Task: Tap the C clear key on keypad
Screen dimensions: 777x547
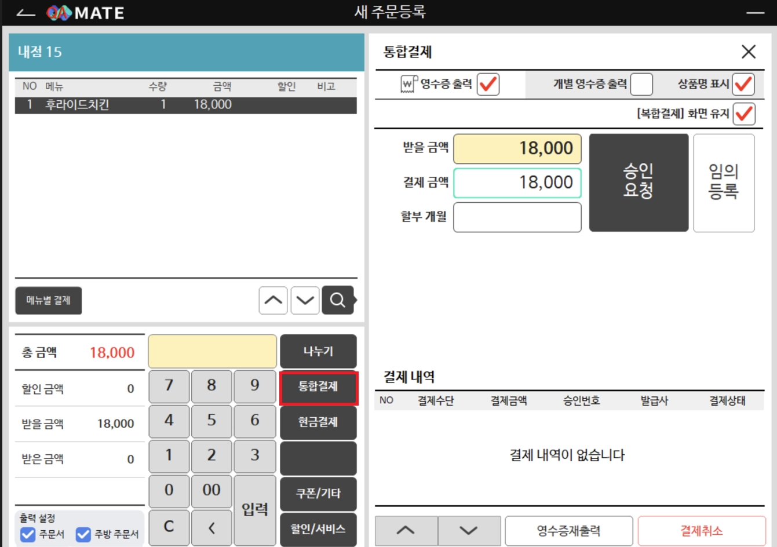Action: pos(169,527)
